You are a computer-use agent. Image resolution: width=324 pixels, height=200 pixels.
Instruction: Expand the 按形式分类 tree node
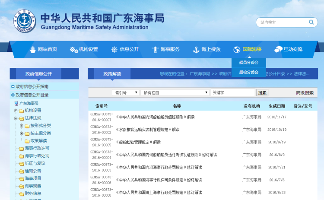[22, 126]
